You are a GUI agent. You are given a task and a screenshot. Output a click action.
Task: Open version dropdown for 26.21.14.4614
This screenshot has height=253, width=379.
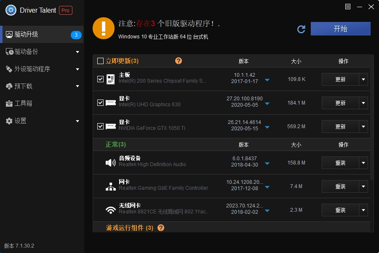267,127
